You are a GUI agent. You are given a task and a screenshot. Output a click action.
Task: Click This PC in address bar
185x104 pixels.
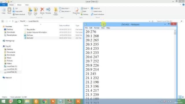click(x=23, y=21)
